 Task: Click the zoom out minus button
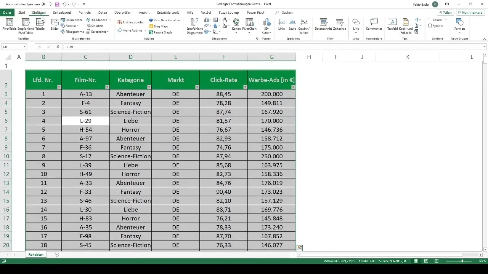coord(444,261)
